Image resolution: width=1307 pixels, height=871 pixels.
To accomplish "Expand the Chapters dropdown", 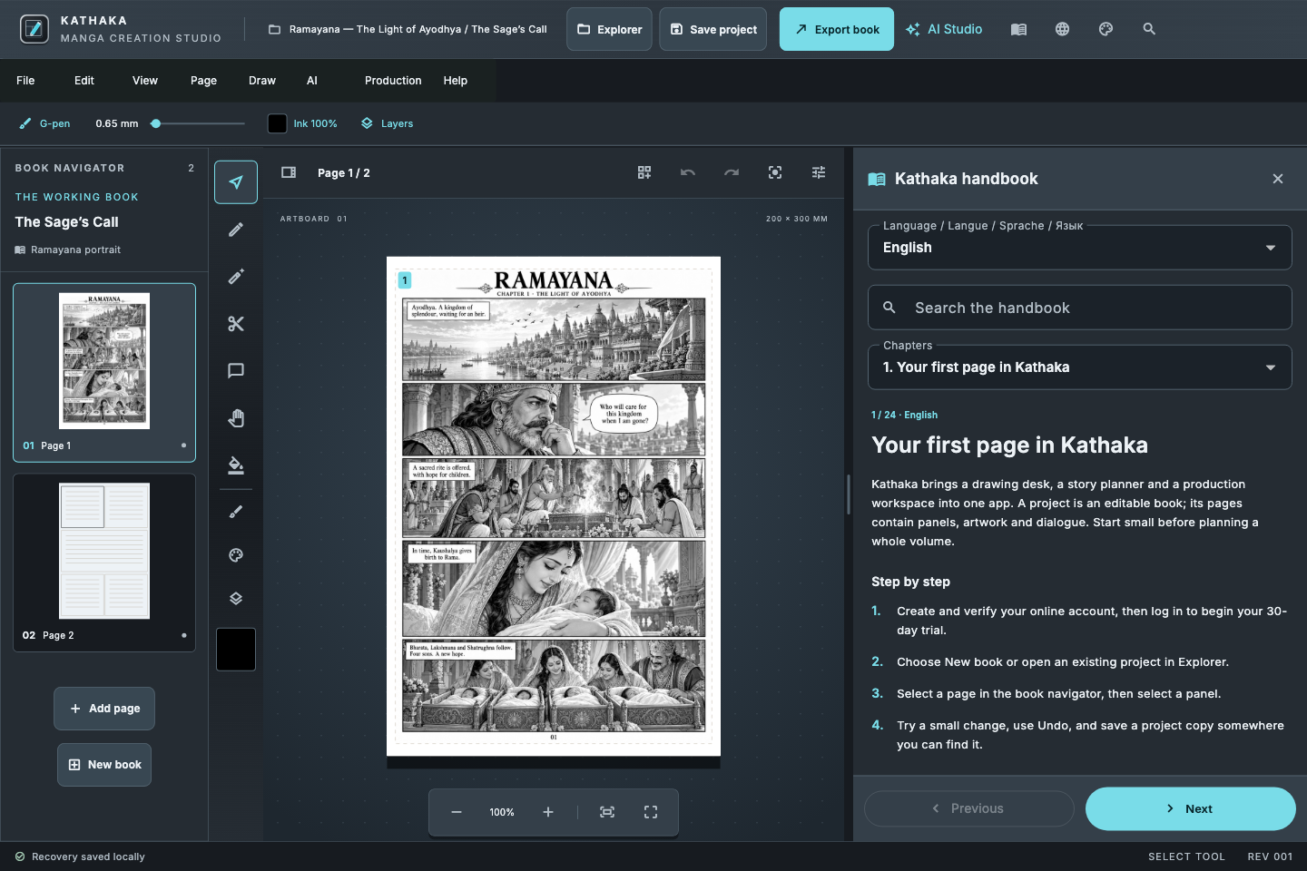I will point(1080,367).
